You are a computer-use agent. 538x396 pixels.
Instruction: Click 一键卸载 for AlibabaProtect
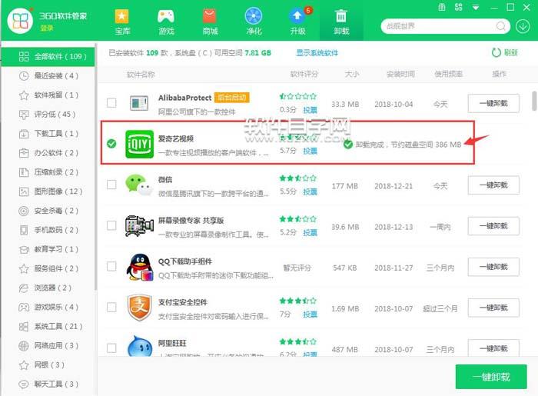point(493,103)
